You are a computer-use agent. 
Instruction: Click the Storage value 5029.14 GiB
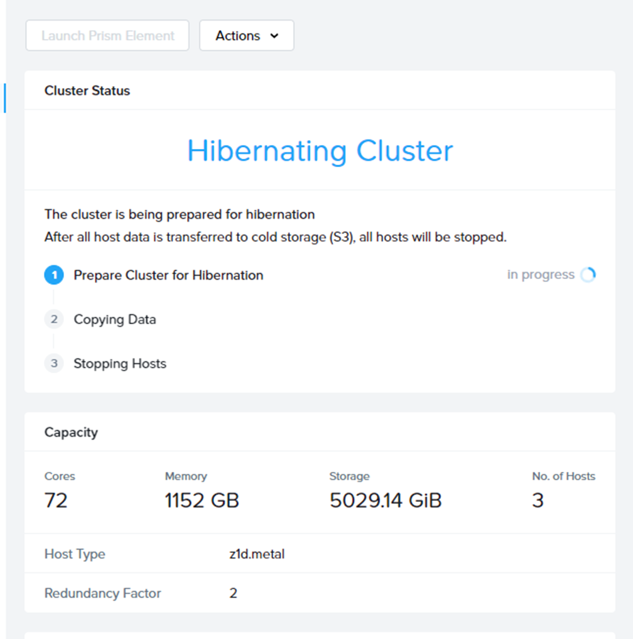pos(386,500)
